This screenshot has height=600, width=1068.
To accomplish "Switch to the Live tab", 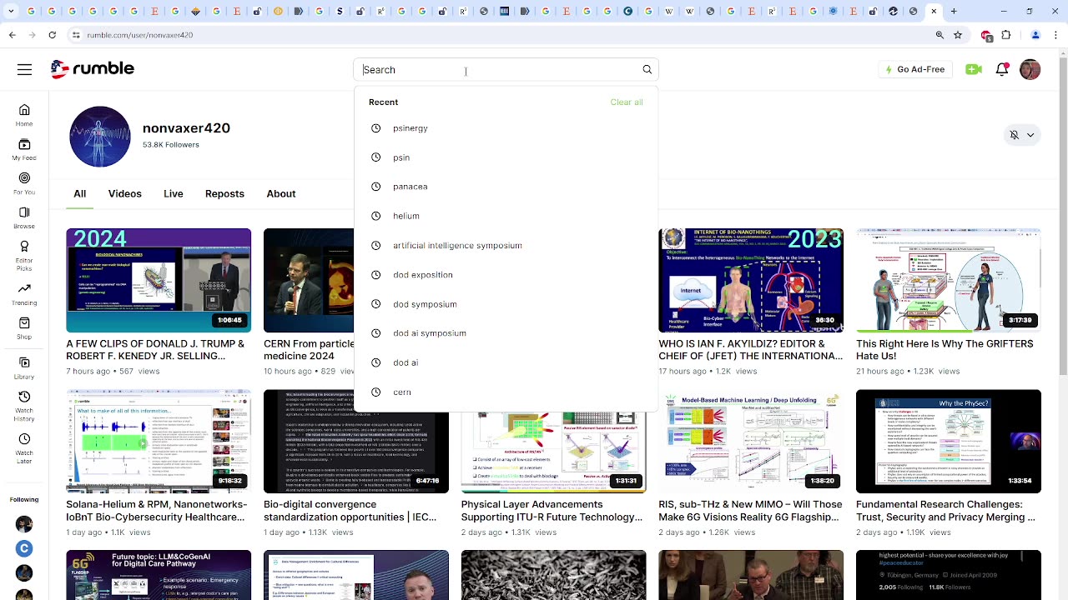I will coord(174,193).
